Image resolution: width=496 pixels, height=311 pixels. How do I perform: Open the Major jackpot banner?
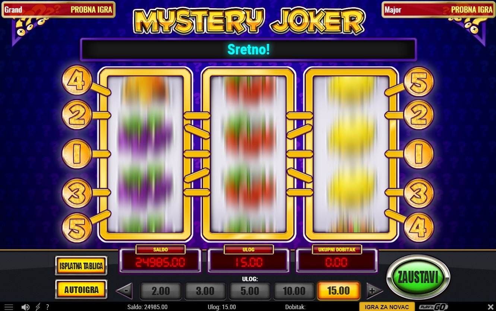pyautogui.click(x=438, y=10)
